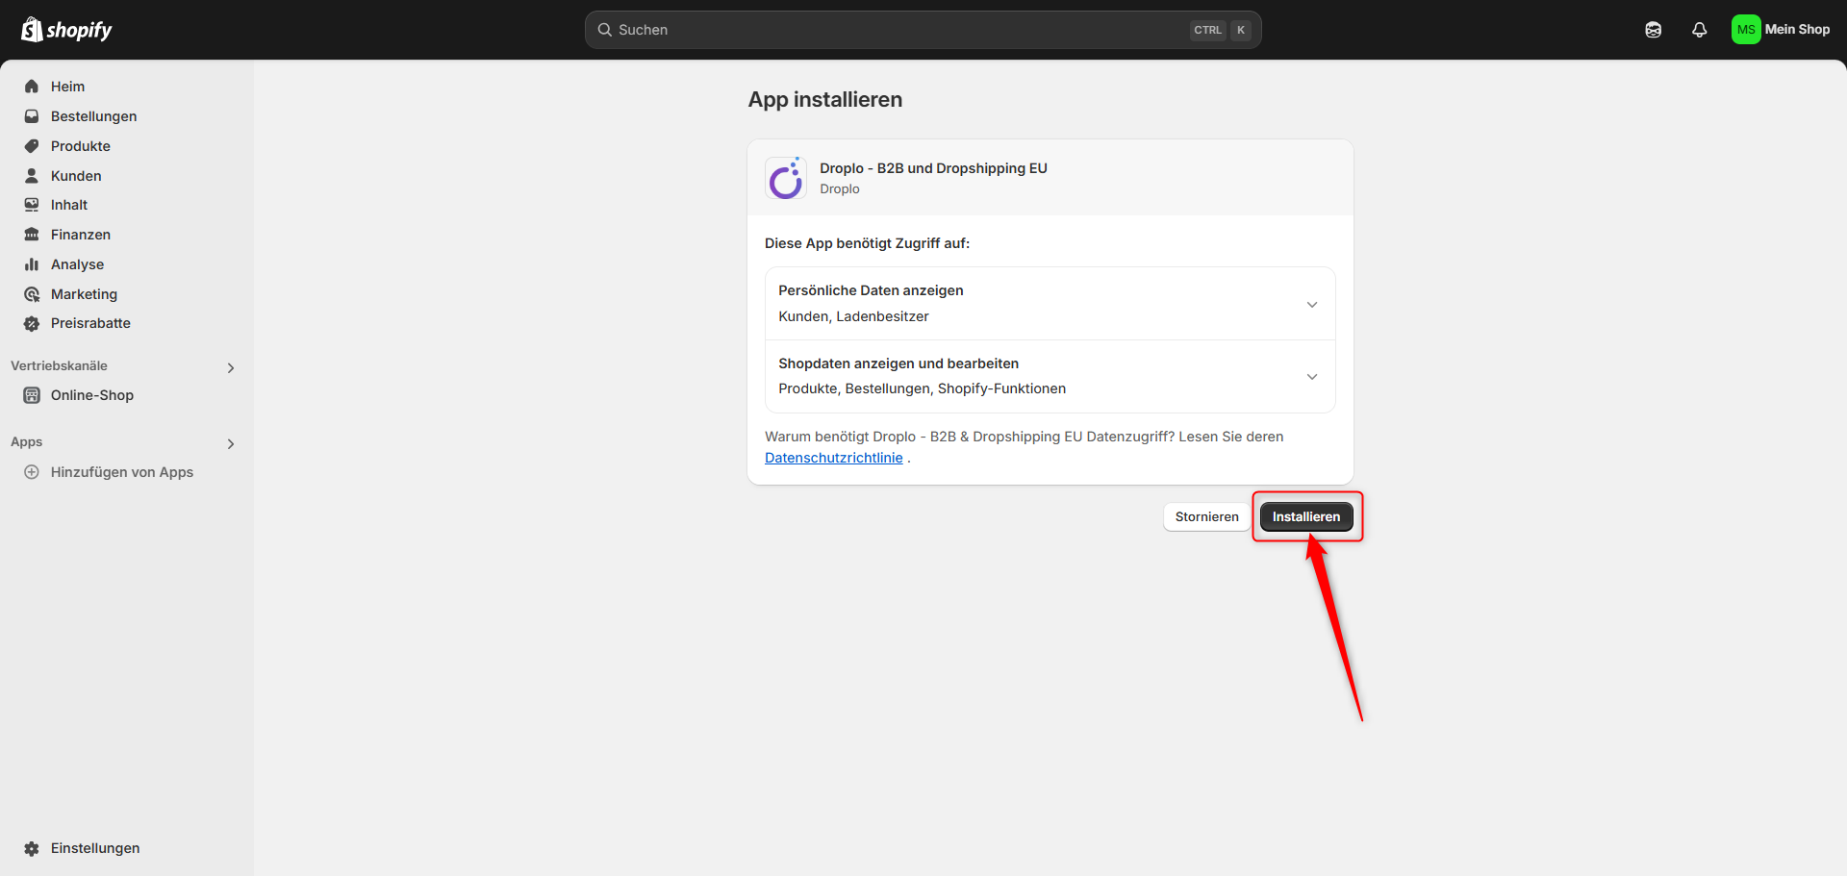Expand the Apps section arrow

[x=231, y=443]
